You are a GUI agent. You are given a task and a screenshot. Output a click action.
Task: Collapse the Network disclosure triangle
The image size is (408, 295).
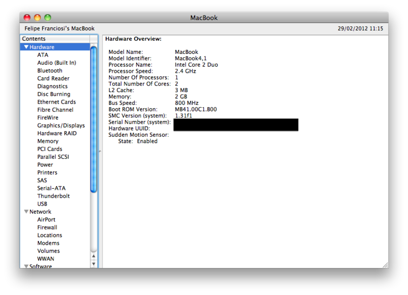click(26, 212)
